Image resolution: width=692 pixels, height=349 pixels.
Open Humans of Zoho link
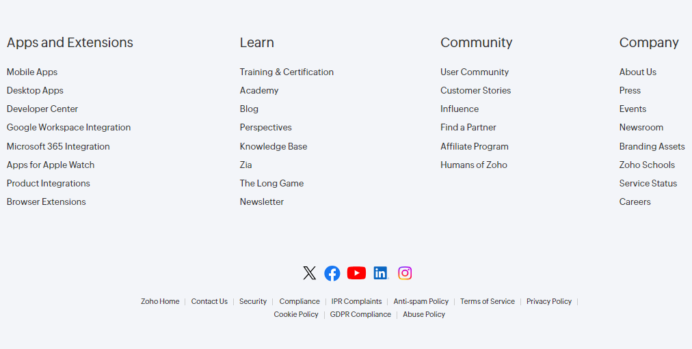tap(474, 165)
